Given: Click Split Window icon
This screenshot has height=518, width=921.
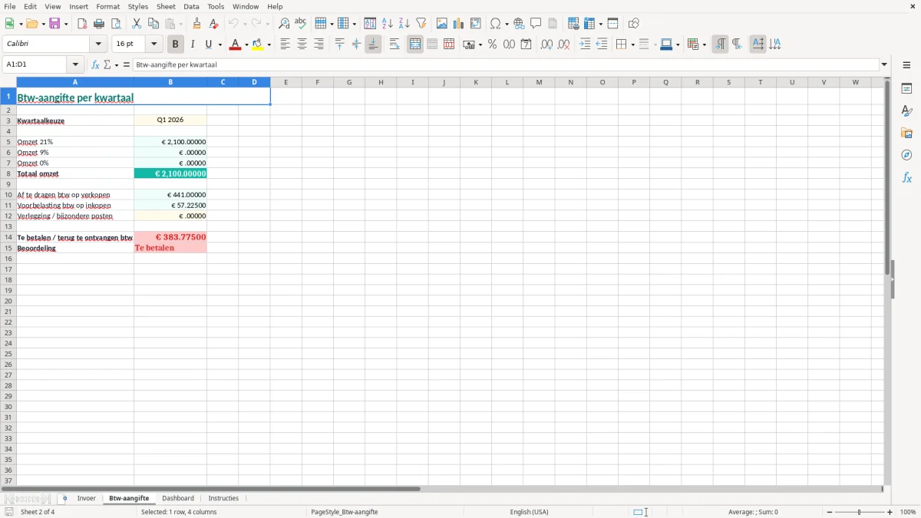Looking at the screenshot, I should [612, 24].
